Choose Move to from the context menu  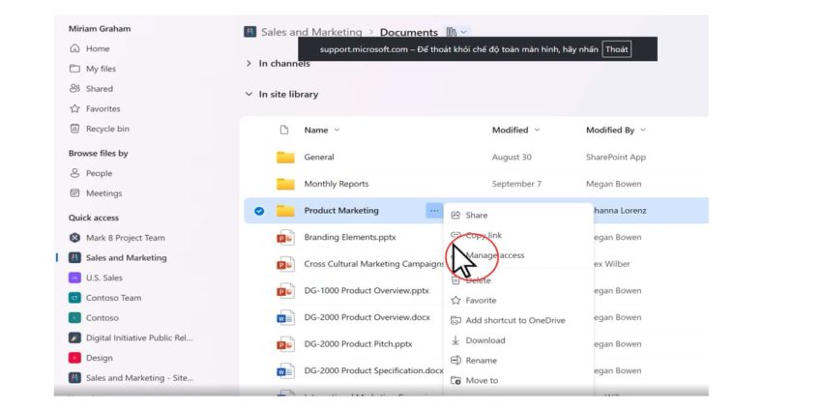point(475,380)
